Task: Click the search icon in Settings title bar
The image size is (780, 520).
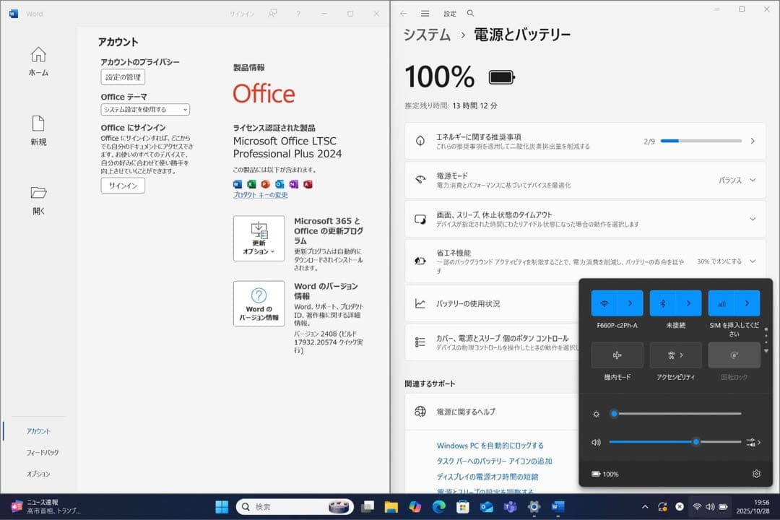Action: click(469, 13)
